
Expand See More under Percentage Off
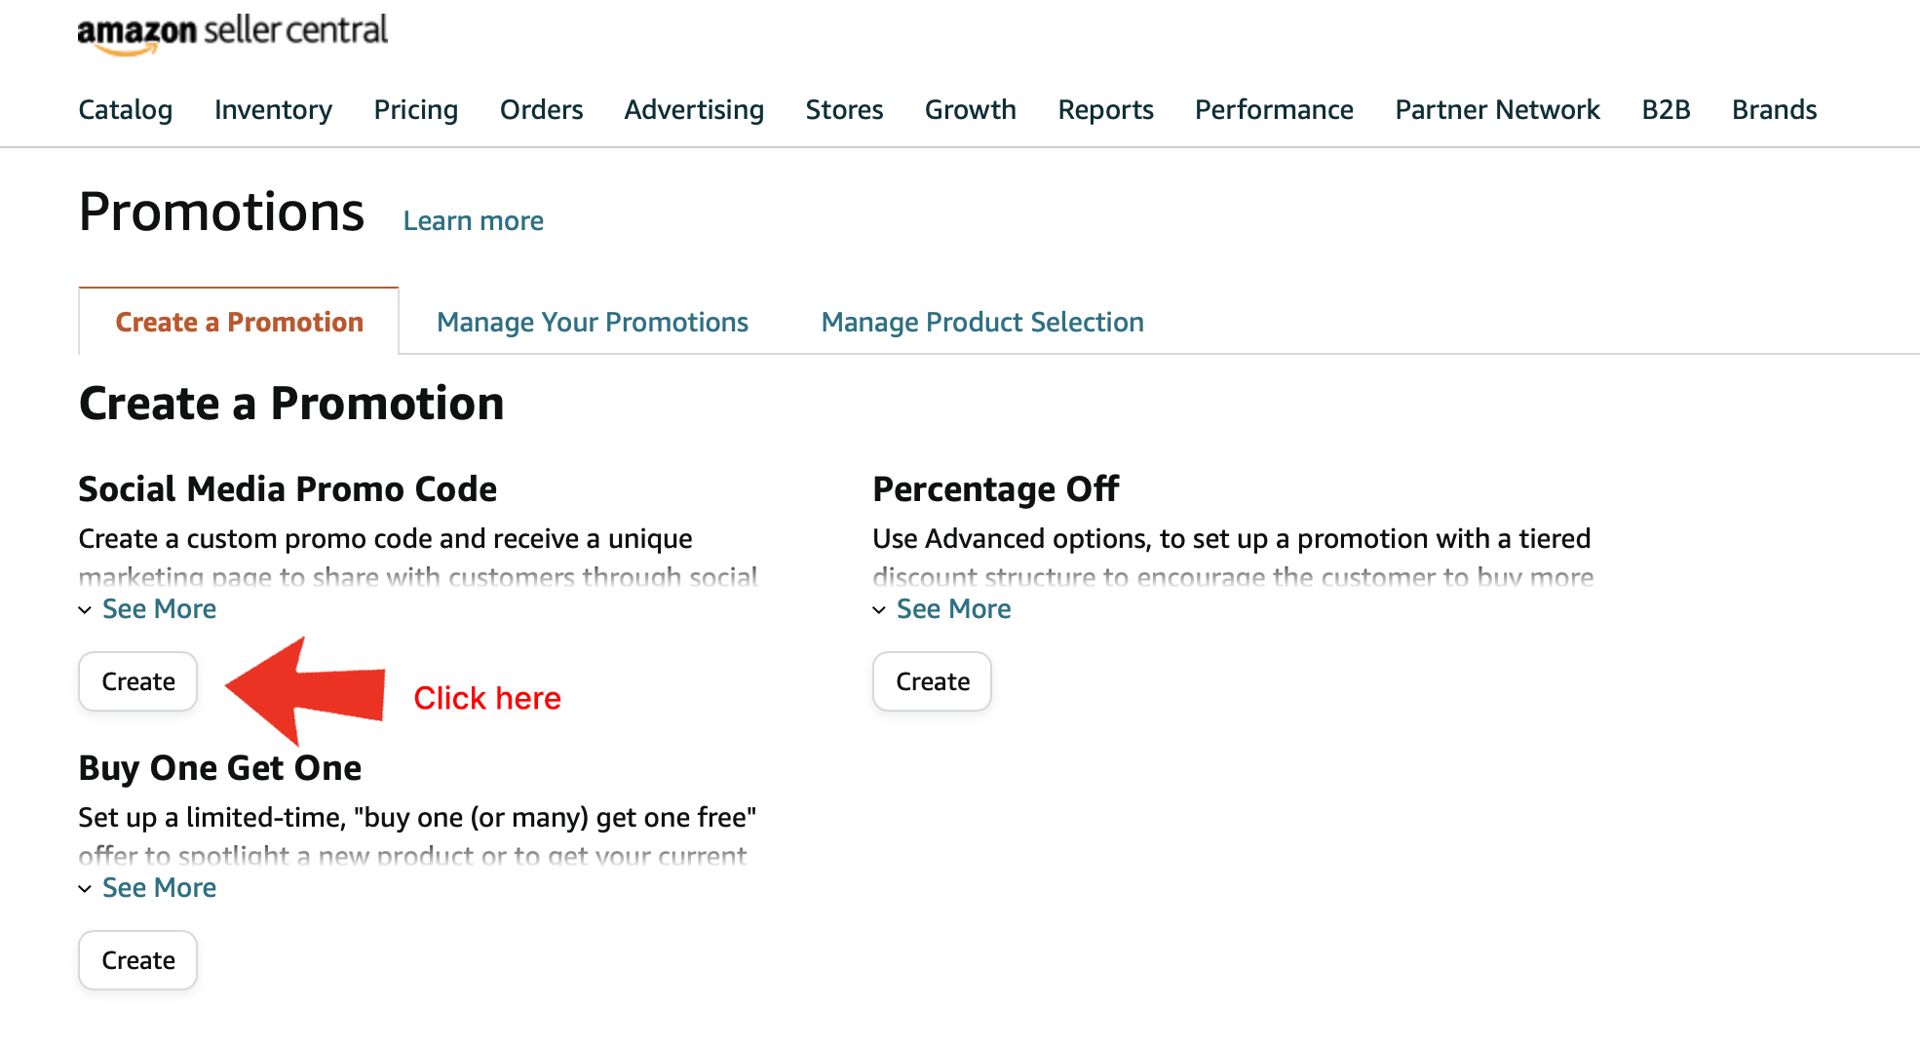tap(942, 609)
